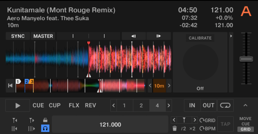The height and width of the screenshot is (134, 258).
Task: Trigger the CUP button
Action: click(x=55, y=105)
